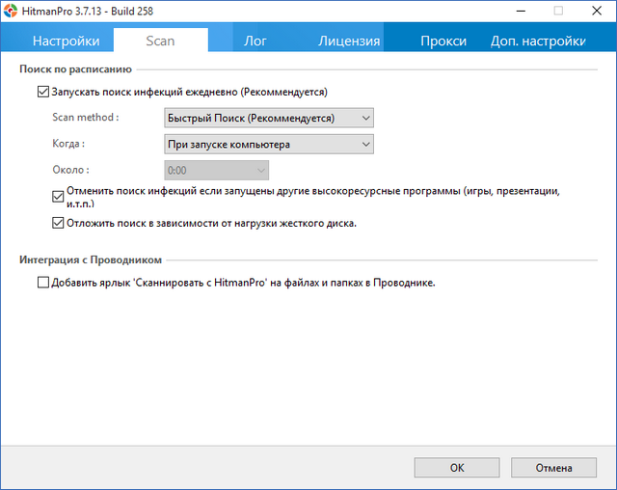Select the Scan tab
Image resolution: width=617 pixels, height=490 pixels.
(x=160, y=41)
